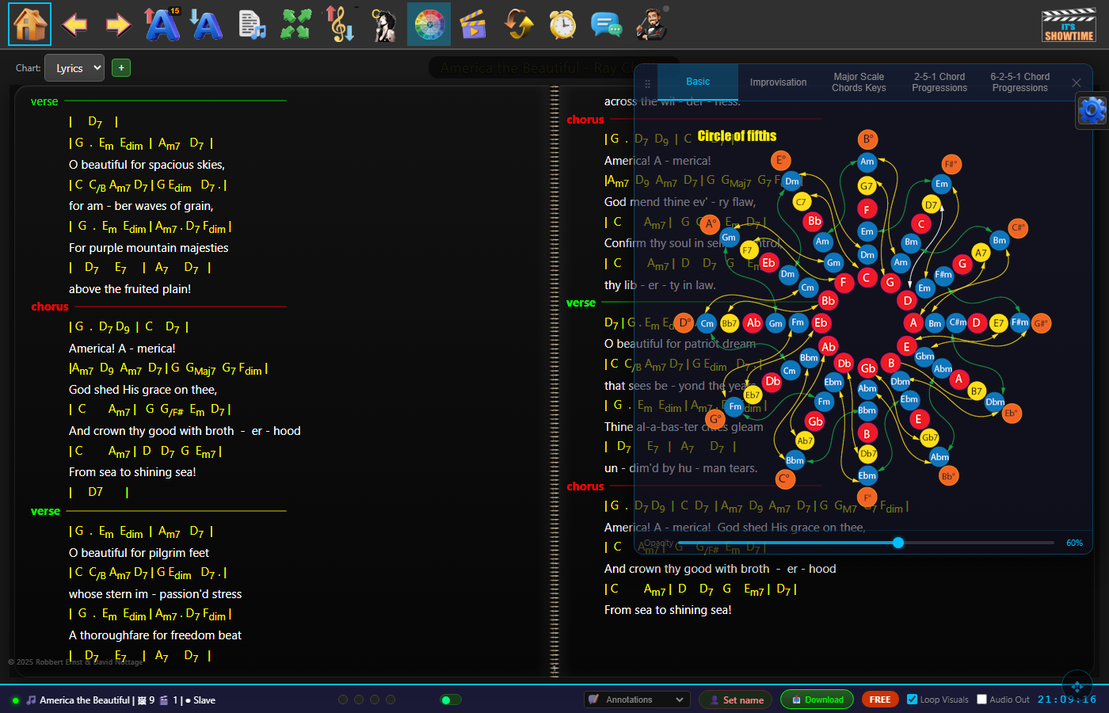Click lyric 'whose stern im - passion'd stress'
This screenshot has height=713, width=1109.
point(155,594)
